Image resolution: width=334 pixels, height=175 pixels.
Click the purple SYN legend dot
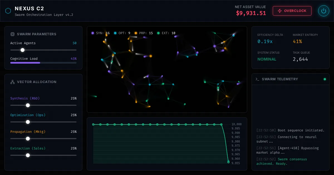(x=93, y=33)
